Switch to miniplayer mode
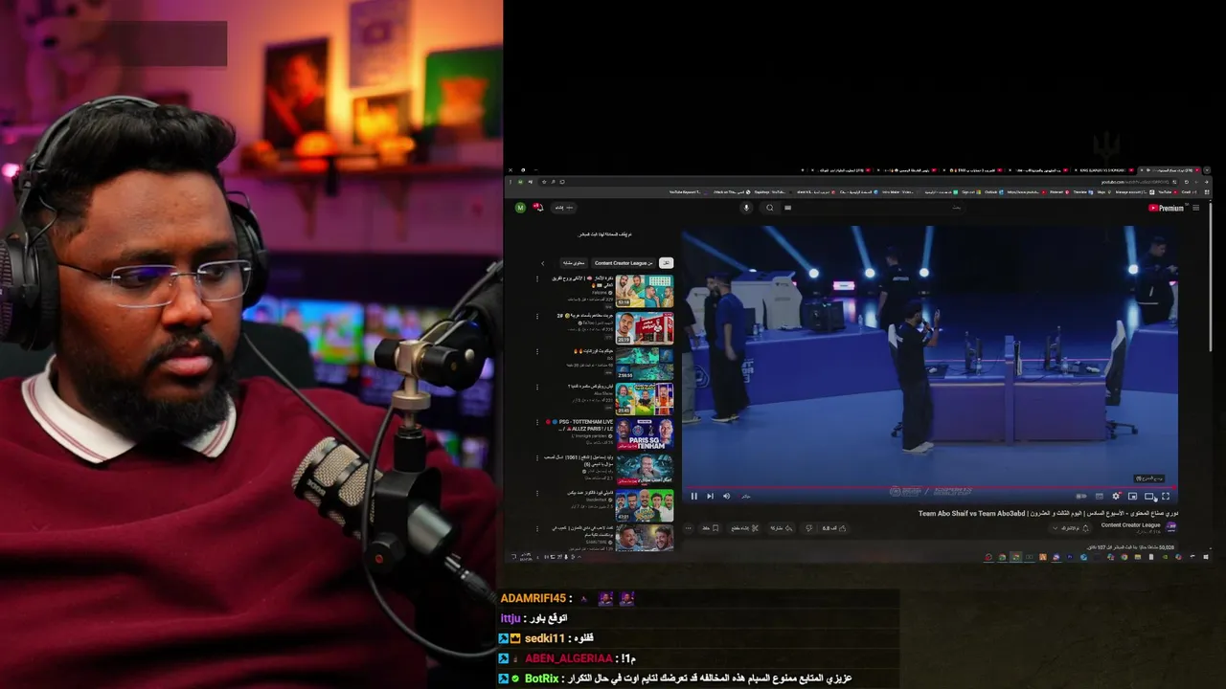This screenshot has width=1226, height=689. [x=1132, y=496]
